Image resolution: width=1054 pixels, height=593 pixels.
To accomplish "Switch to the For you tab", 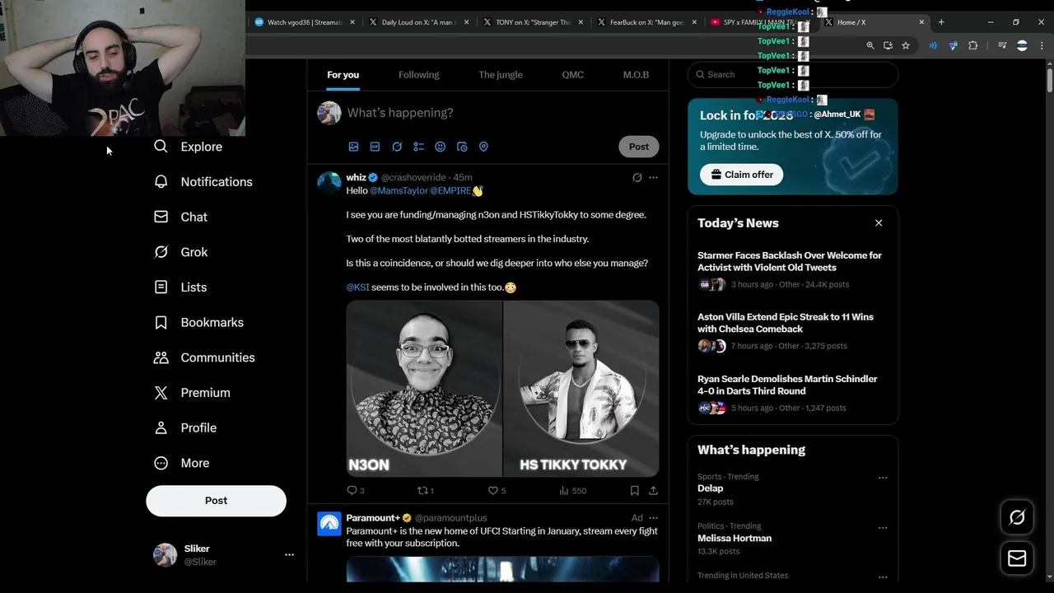I will [343, 75].
